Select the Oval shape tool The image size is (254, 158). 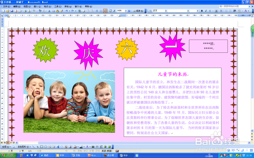tap(46, 147)
